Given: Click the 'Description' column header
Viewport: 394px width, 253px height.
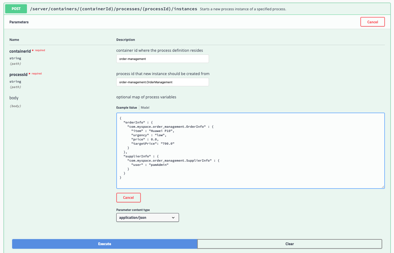Looking at the screenshot, I should 126,40.
